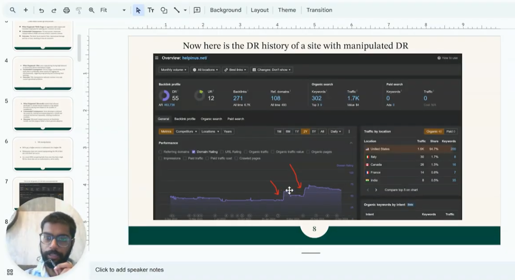Activate the paint format tool
515x280 pixels.
(79, 10)
